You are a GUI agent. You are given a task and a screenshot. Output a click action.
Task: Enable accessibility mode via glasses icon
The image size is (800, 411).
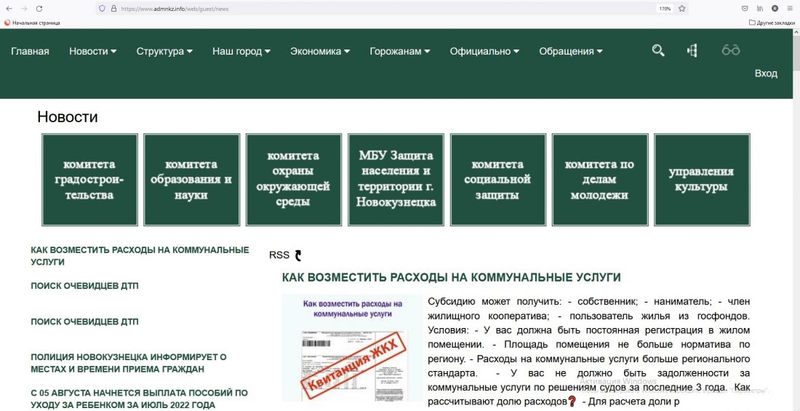tap(730, 50)
